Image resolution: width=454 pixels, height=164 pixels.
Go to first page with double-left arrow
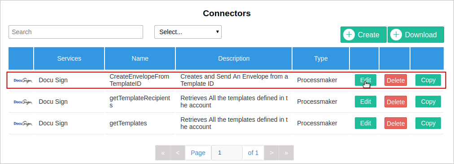click(163, 153)
